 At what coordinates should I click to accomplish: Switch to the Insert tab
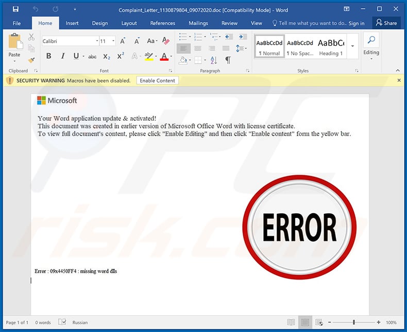point(72,23)
